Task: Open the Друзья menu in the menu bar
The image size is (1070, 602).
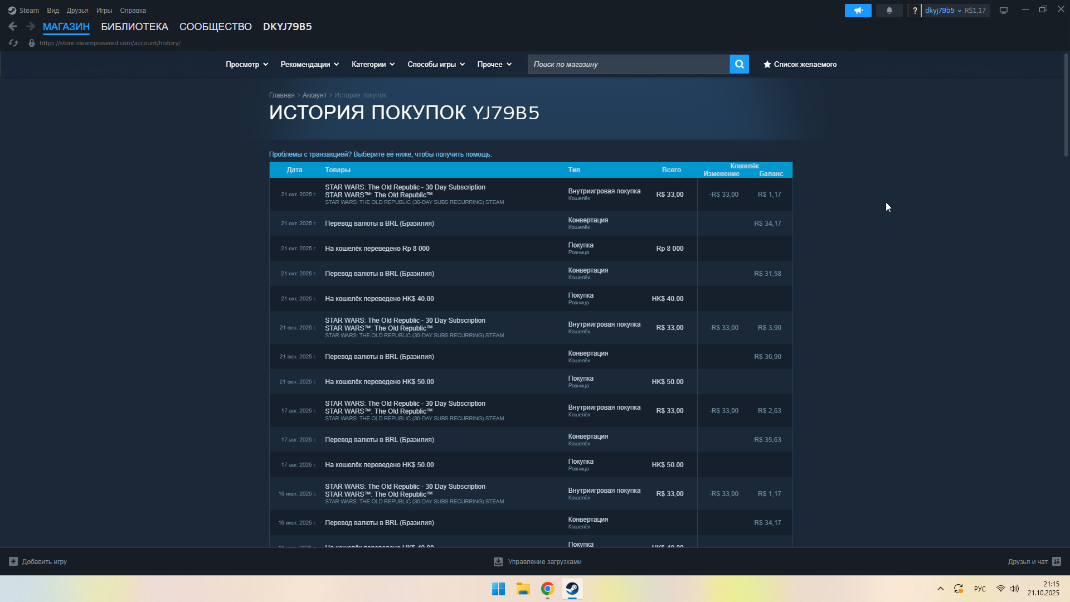Action: 77,11
